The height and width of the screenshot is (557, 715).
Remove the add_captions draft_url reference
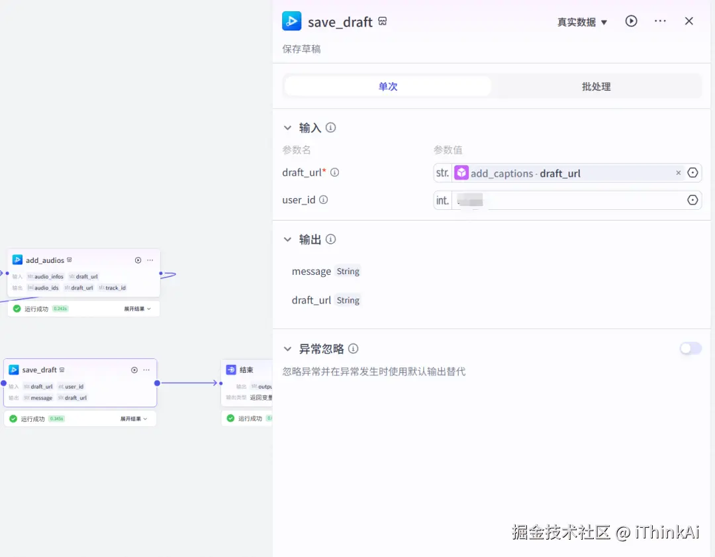tap(678, 172)
